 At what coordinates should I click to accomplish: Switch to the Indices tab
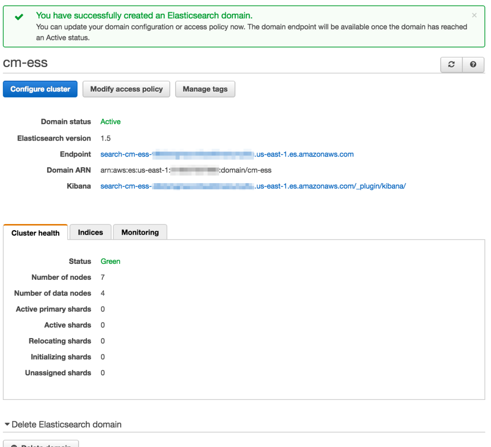90,232
